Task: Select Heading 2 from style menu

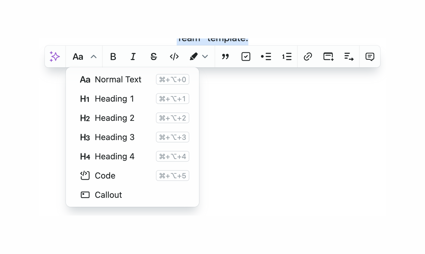Action: 114,118
